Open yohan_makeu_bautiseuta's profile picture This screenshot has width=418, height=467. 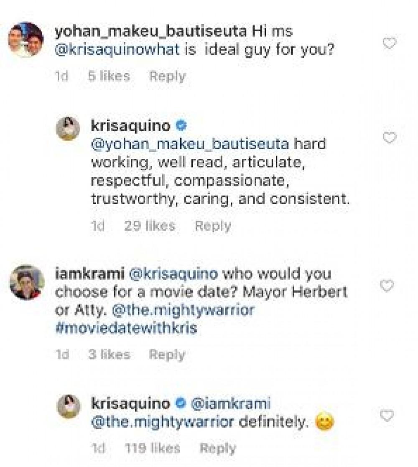click(x=26, y=40)
